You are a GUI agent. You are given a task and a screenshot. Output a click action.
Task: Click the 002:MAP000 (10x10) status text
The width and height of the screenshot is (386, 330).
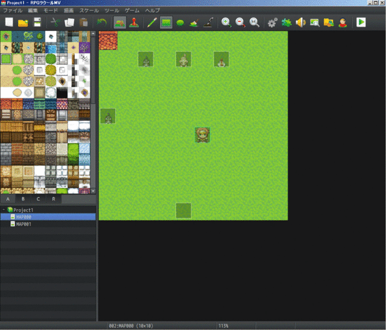coord(131,326)
